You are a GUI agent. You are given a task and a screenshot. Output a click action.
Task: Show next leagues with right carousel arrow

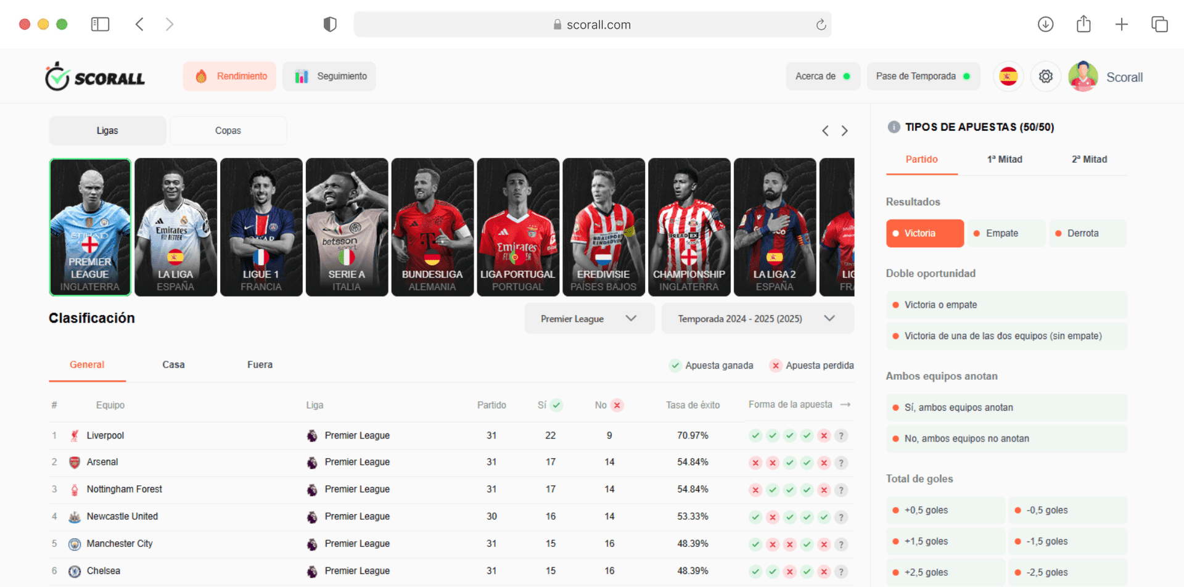click(x=845, y=131)
